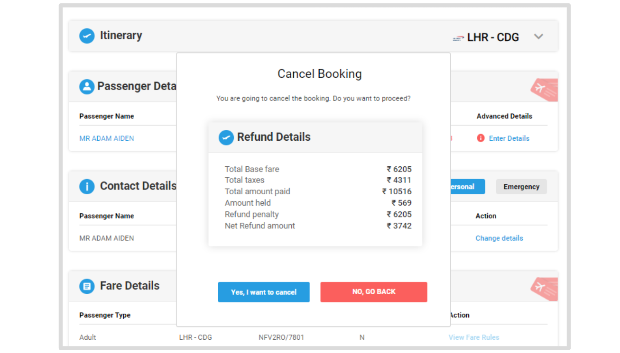Click the airplane icon beside LHR - CDG

tap(458, 37)
